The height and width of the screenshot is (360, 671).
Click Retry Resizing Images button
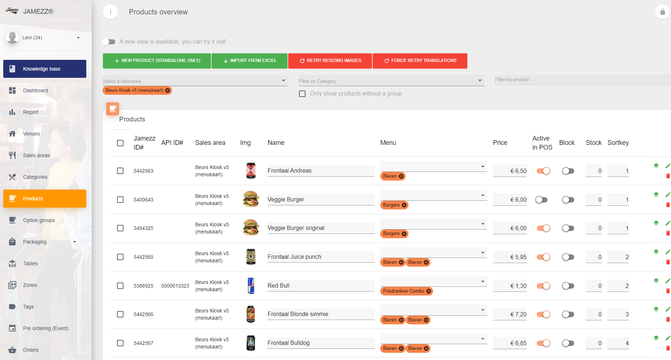[x=330, y=61]
